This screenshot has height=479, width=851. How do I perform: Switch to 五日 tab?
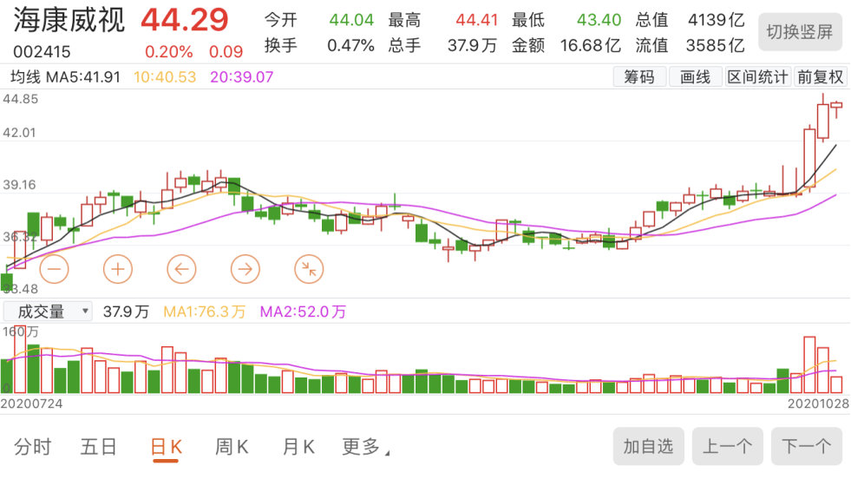99,447
